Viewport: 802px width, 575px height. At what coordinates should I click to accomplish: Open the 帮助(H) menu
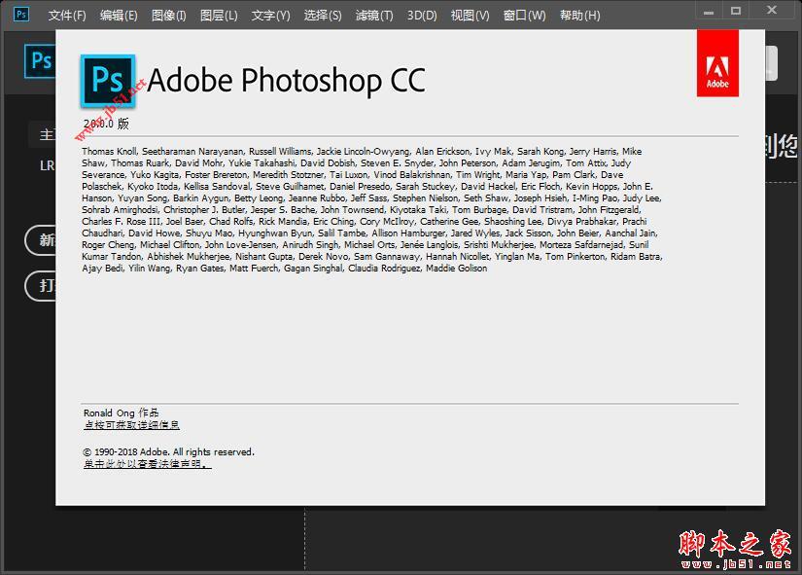[580, 16]
